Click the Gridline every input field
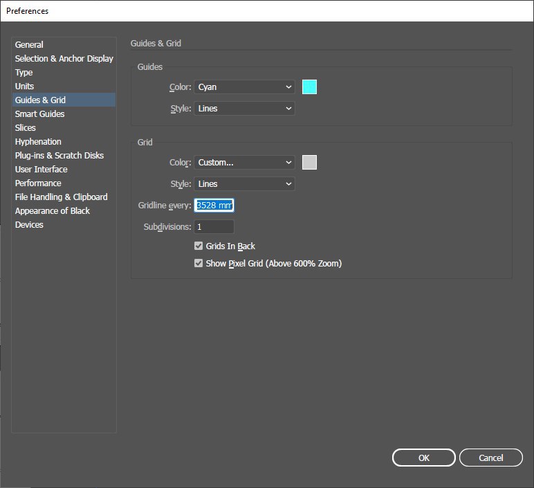The width and height of the screenshot is (534, 488). [214, 205]
